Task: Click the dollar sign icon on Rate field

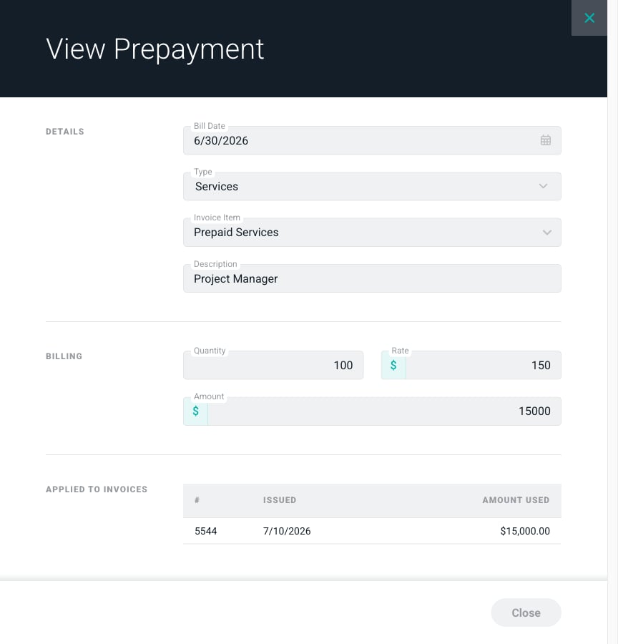Action: [x=393, y=365]
